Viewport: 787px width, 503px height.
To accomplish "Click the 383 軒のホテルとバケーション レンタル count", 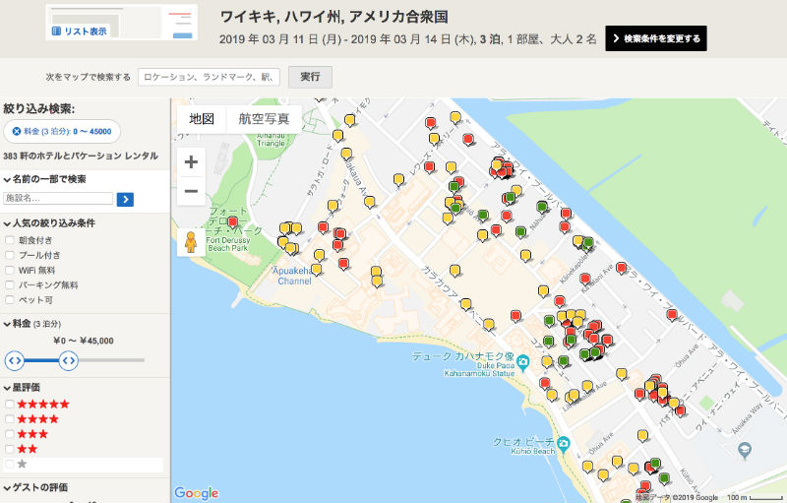I will (81, 157).
